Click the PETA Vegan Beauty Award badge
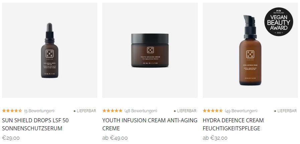This screenshot has height=144, width=300. 279,22
